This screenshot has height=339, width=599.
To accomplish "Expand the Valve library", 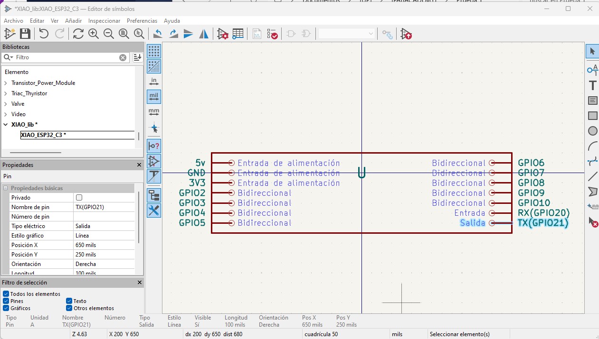I will click(6, 104).
